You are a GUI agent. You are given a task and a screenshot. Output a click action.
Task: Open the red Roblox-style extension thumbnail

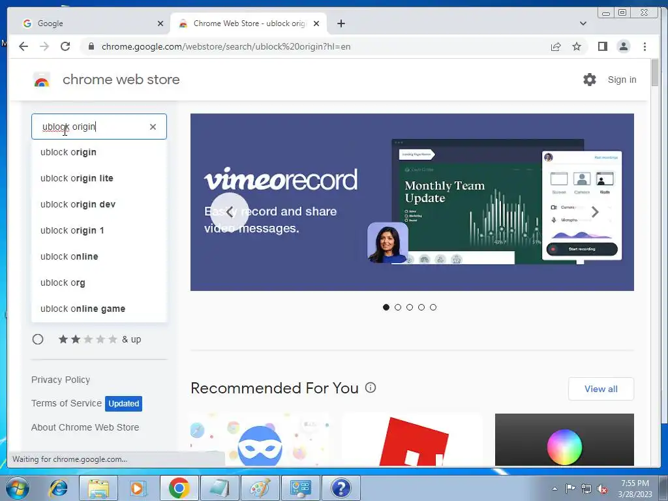tap(412, 439)
